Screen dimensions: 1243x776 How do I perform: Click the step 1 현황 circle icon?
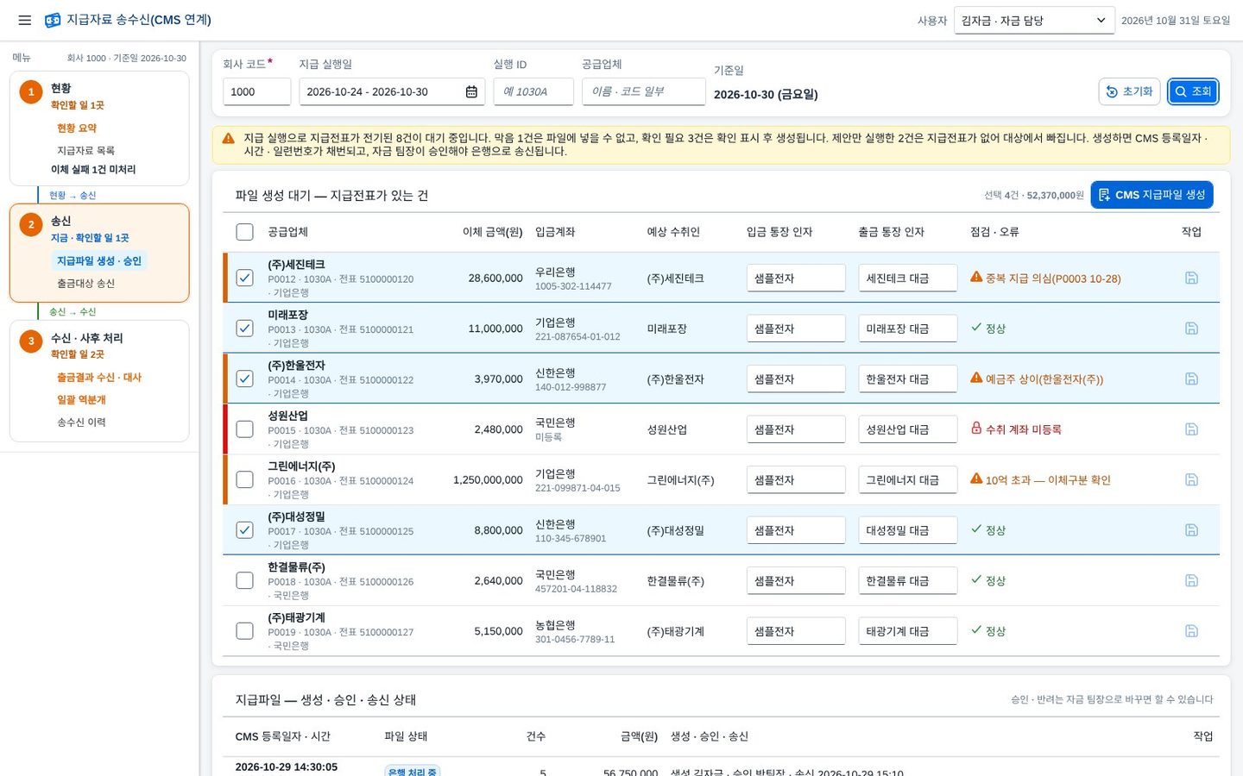[x=31, y=91]
